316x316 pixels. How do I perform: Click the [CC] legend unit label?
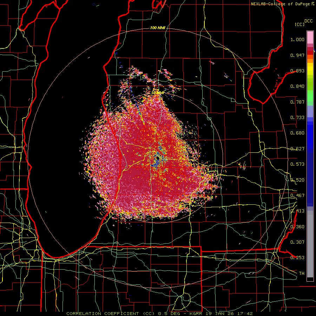pos(299,24)
